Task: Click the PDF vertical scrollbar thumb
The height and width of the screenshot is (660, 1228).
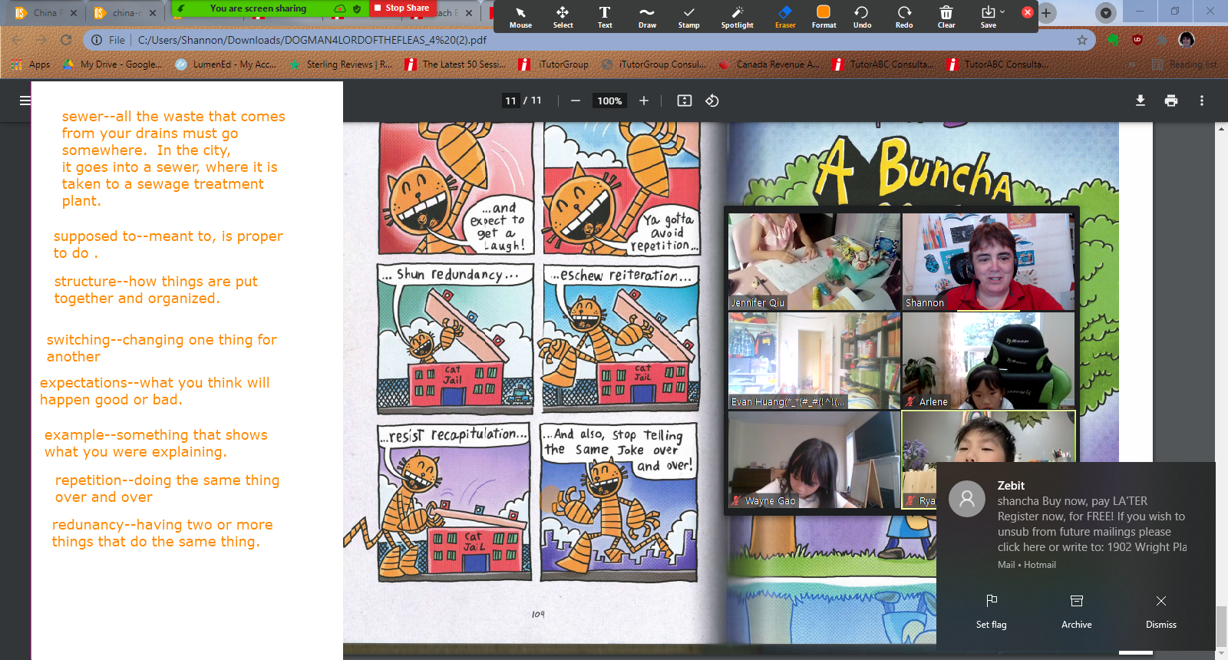Action: click(x=1222, y=626)
